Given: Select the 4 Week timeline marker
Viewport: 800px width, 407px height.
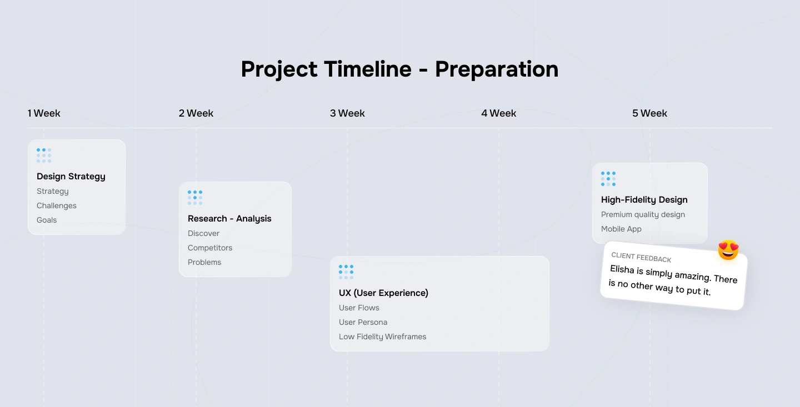Looking at the screenshot, I should (498, 113).
